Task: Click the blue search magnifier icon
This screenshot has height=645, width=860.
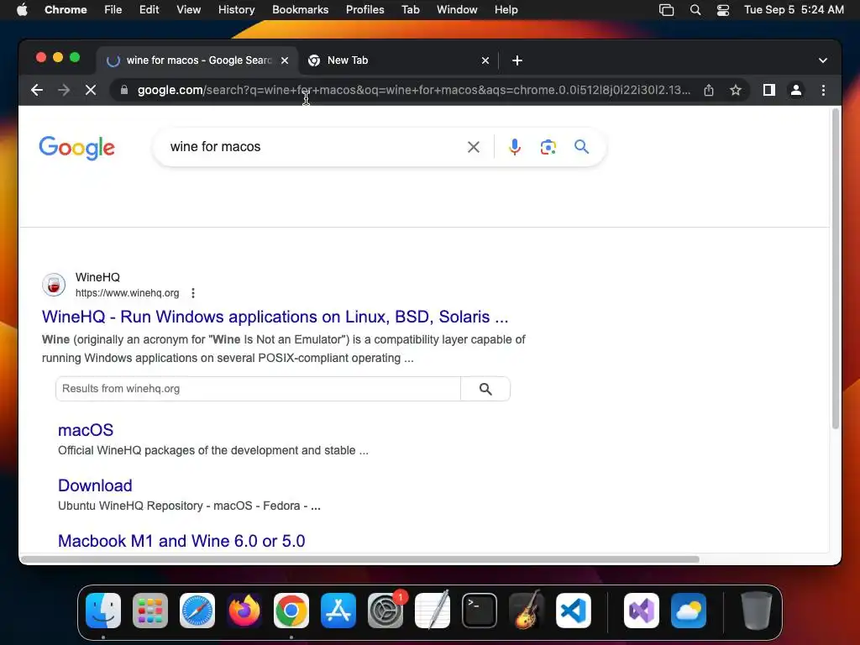Action: coord(581,147)
